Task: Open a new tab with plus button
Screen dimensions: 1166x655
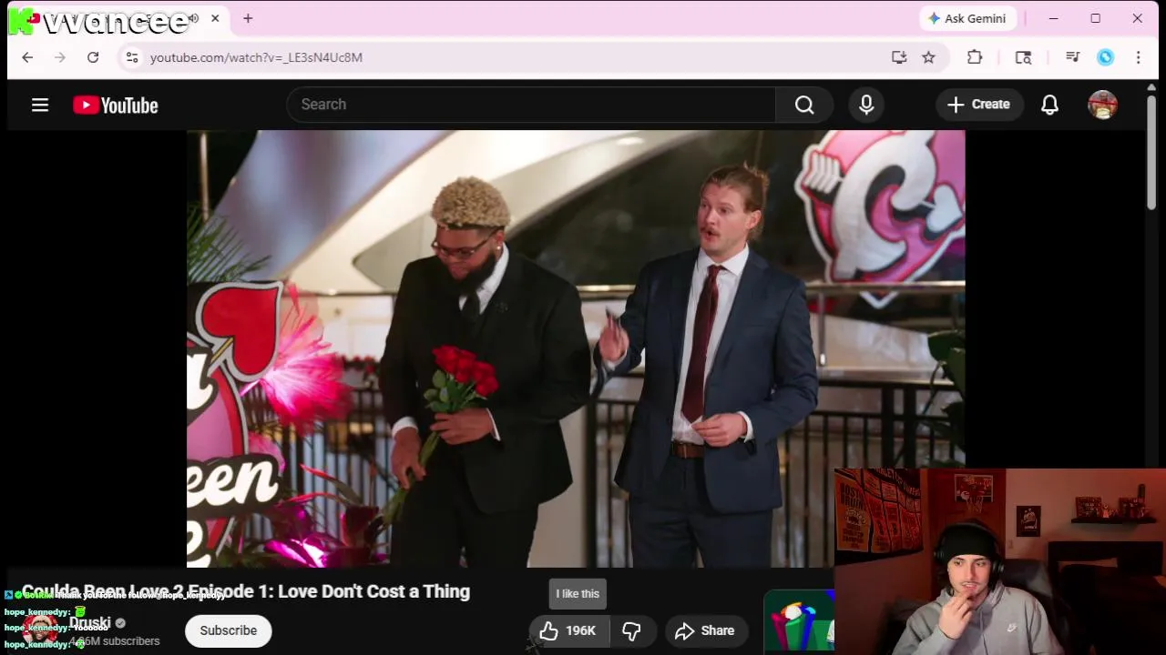Action: [248, 18]
